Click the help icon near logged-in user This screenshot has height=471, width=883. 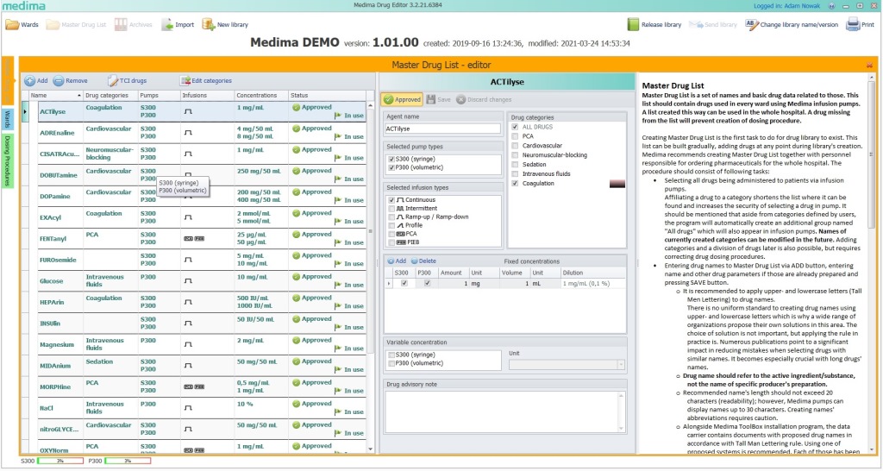point(832,6)
